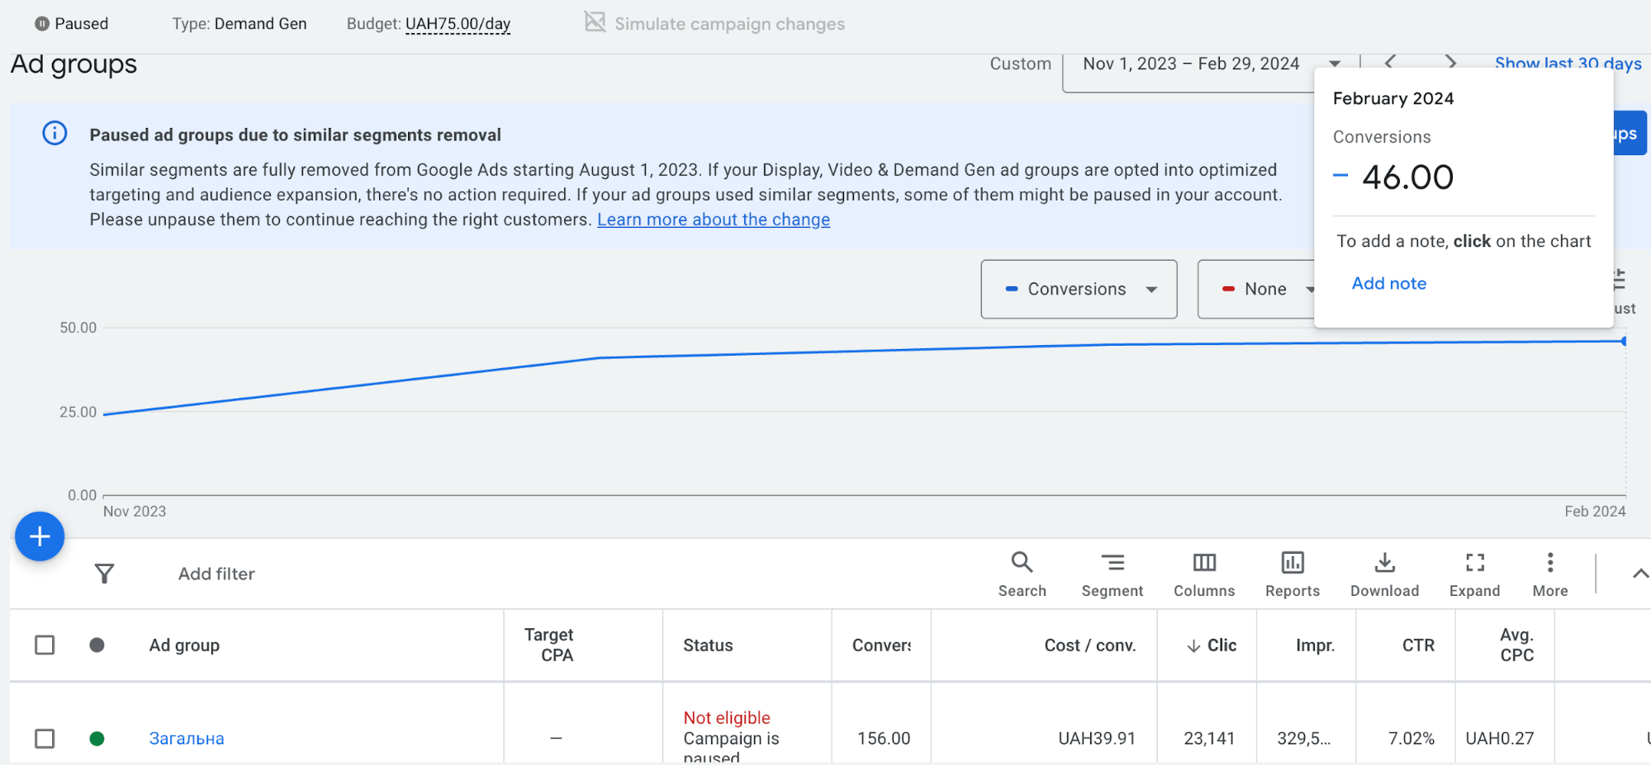Screen dimensions: 1651x765
Task: Open the Conversions metric dropdown
Action: click(x=1079, y=289)
